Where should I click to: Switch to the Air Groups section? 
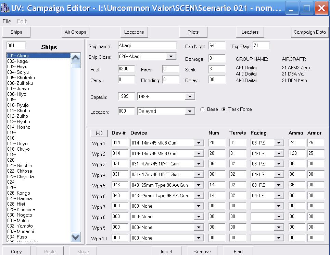pyautogui.click(x=75, y=32)
